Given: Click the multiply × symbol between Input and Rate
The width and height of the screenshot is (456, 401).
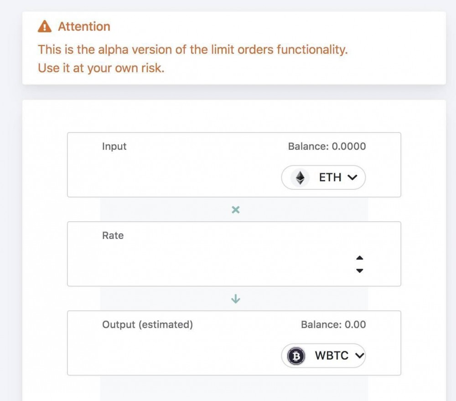Looking at the screenshot, I should pyautogui.click(x=235, y=210).
